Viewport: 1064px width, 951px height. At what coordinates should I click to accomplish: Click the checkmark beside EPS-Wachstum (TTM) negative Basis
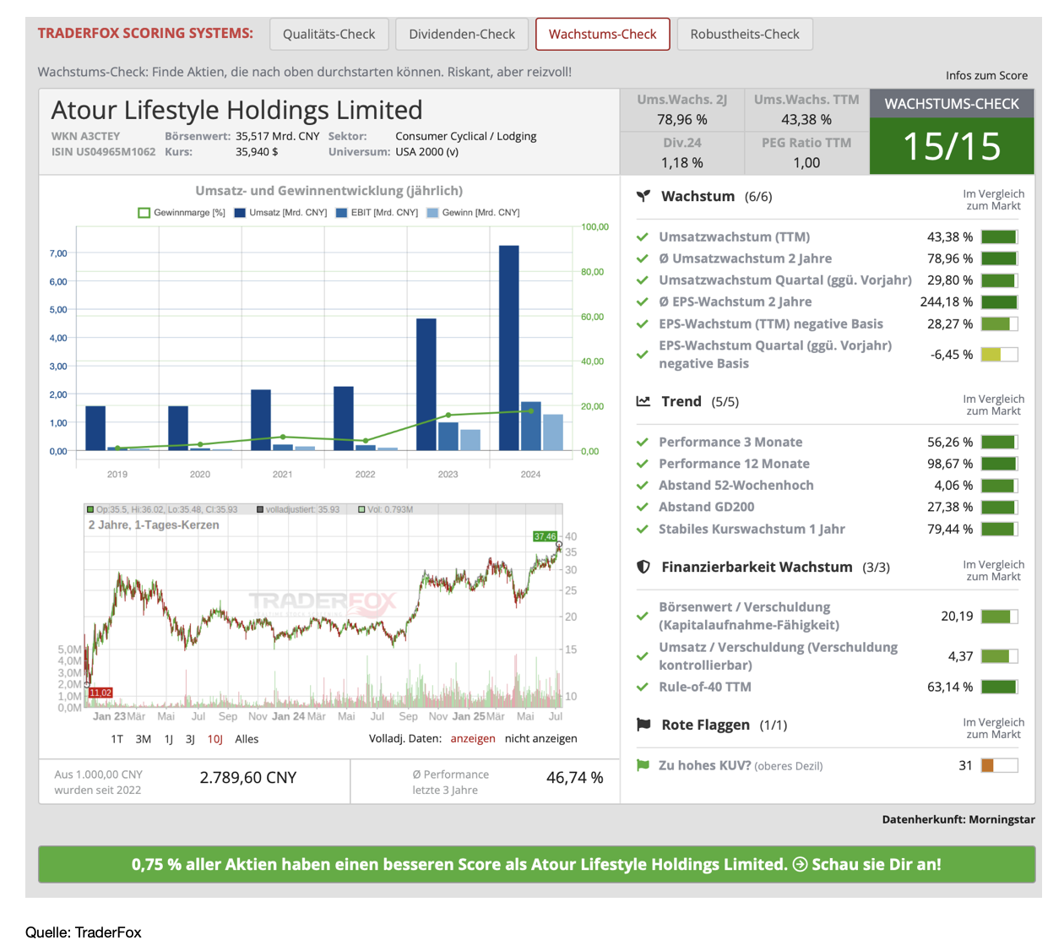click(643, 323)
